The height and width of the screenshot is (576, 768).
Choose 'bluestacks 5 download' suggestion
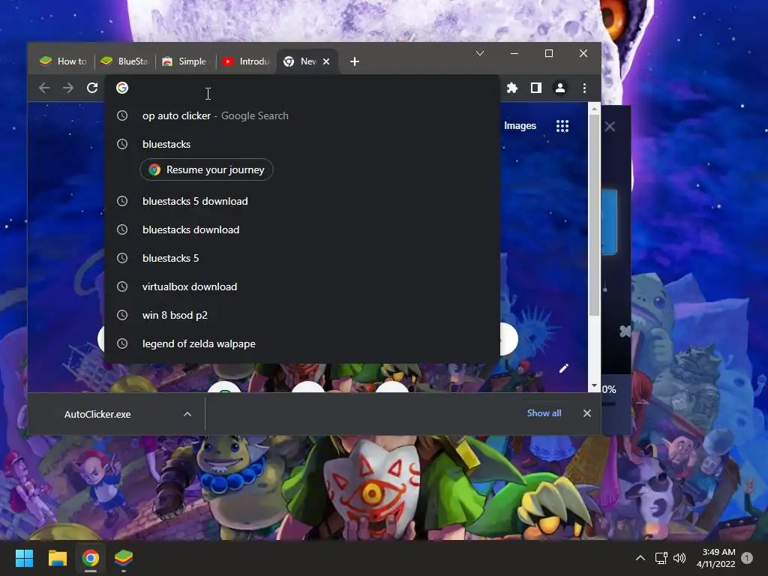(x=302, y=201)
